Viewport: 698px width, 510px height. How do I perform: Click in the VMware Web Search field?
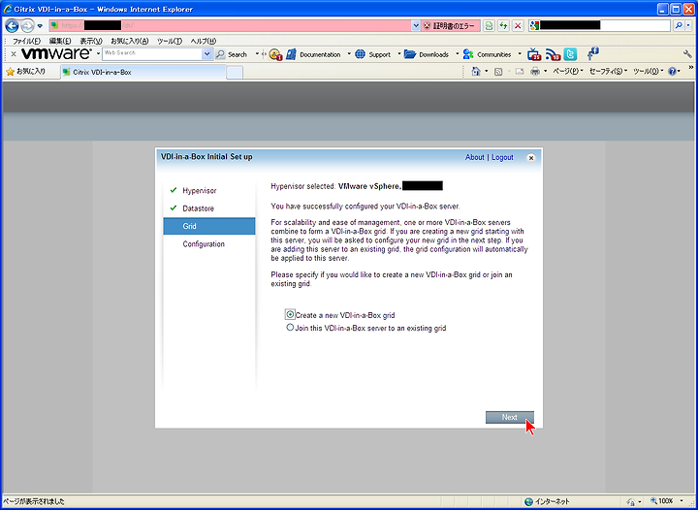[152, 54]
